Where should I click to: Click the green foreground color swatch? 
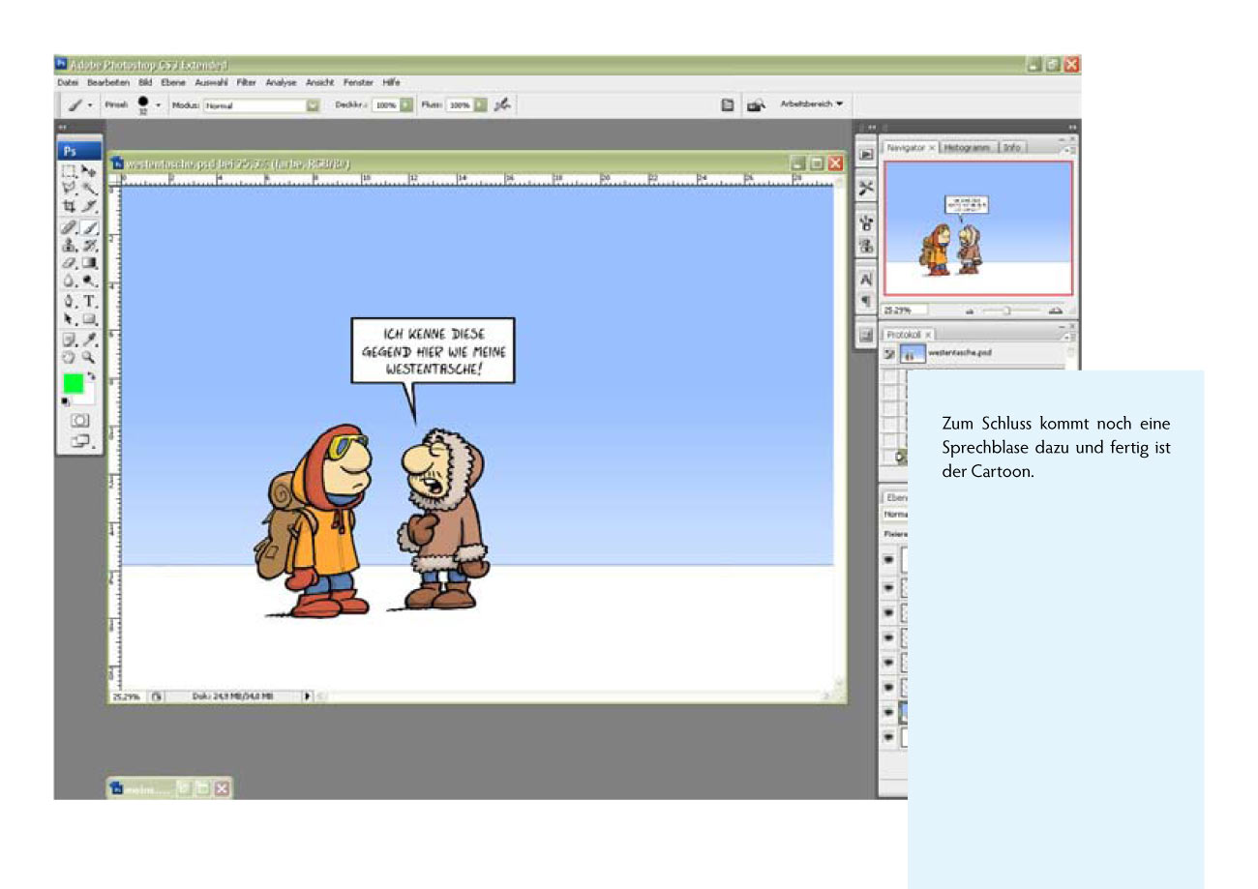pos(73,384)
